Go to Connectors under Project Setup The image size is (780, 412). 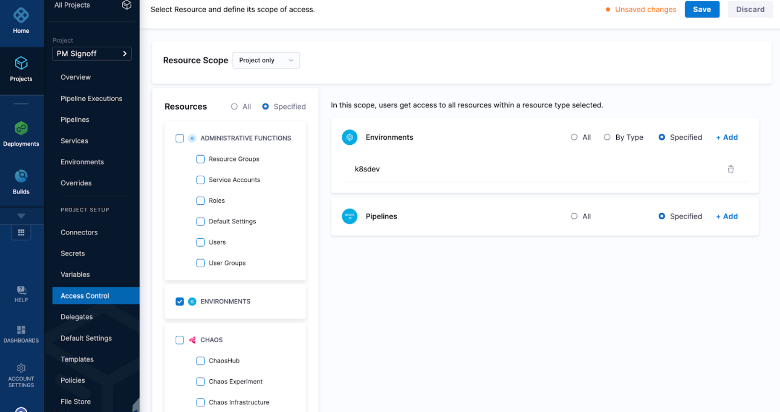click(79, 232)
